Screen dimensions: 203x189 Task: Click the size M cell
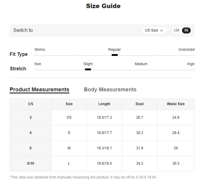click(x=69, y=148)
